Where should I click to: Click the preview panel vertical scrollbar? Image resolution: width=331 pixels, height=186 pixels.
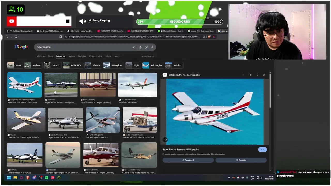[270, 90]
